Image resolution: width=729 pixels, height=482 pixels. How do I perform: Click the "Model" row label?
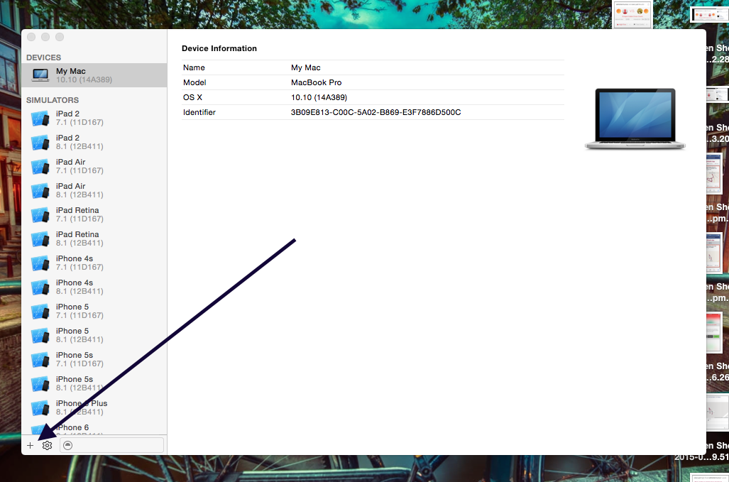(x=194, y=83)
